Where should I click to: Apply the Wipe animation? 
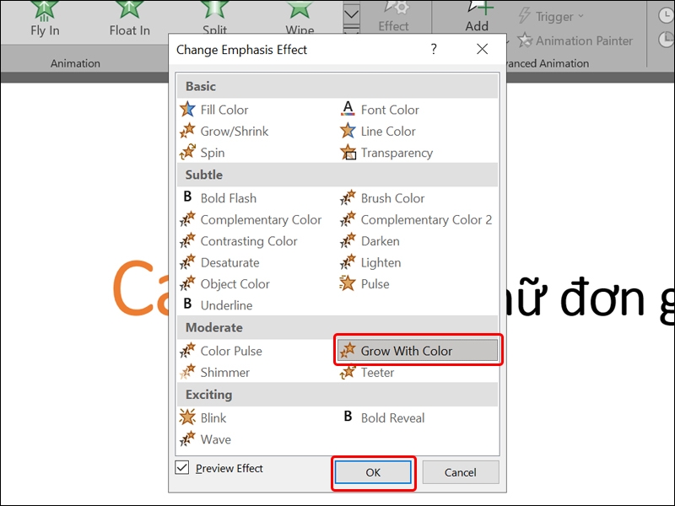tap(300, 19)
